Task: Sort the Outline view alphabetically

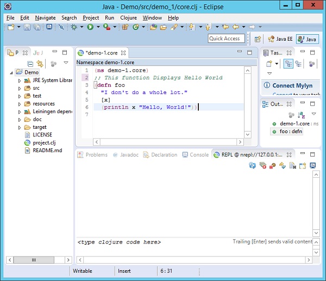Action: 302,115
